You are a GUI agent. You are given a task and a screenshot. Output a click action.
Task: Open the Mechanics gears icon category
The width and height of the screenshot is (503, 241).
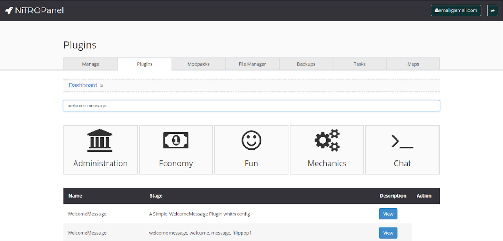point(326,140)
